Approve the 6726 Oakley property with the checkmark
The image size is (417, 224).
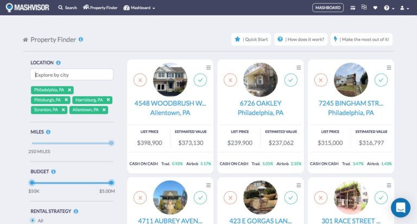[290, 80]
